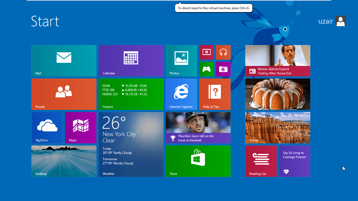Screen dimensions: 358x201
Task: Open the New York City Weather tile
Action: click(131, 144)
